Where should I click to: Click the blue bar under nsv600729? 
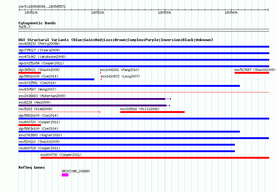tap(127, 151)
